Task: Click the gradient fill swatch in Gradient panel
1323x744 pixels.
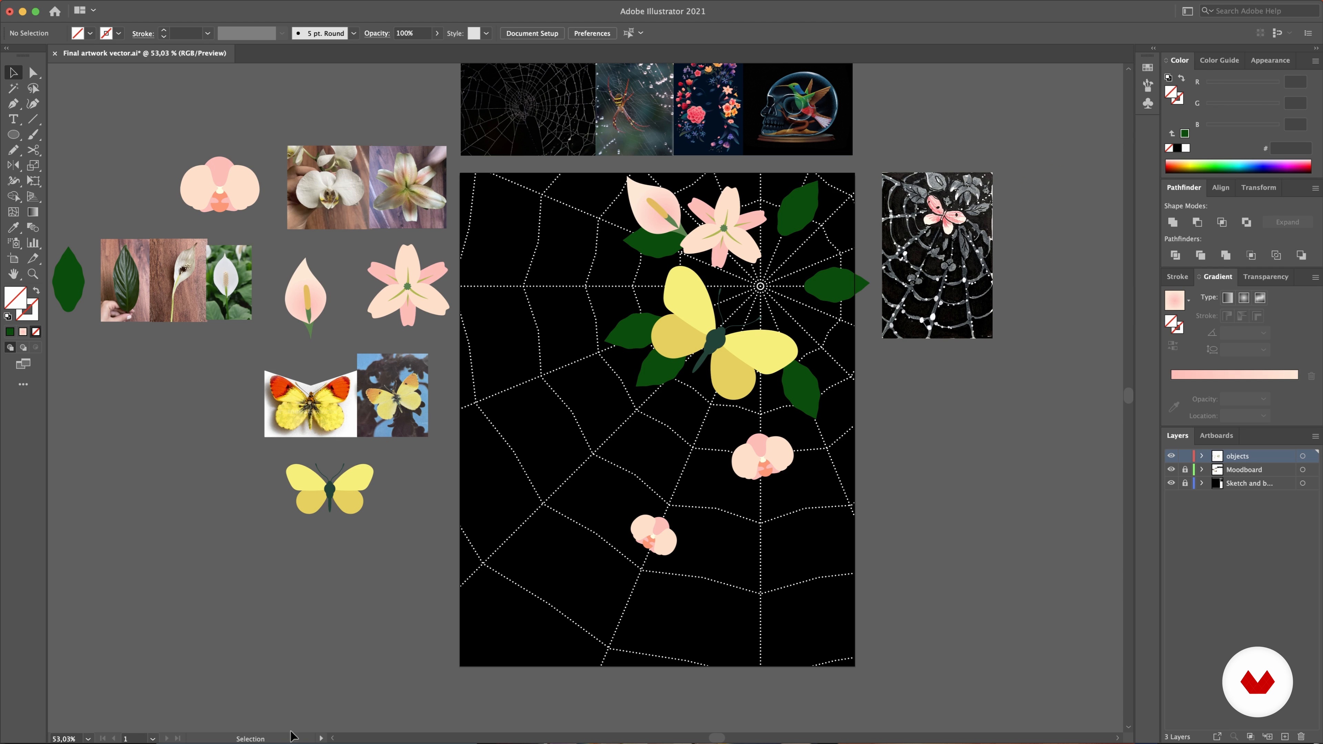Action: (1174, 300)
